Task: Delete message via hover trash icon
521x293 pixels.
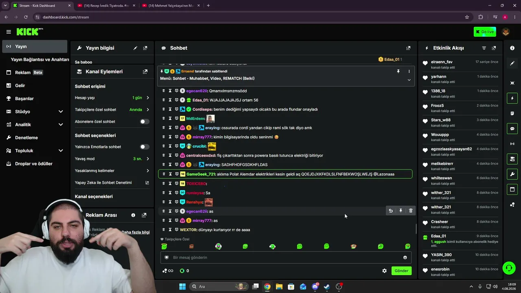Action: (411, 211)
